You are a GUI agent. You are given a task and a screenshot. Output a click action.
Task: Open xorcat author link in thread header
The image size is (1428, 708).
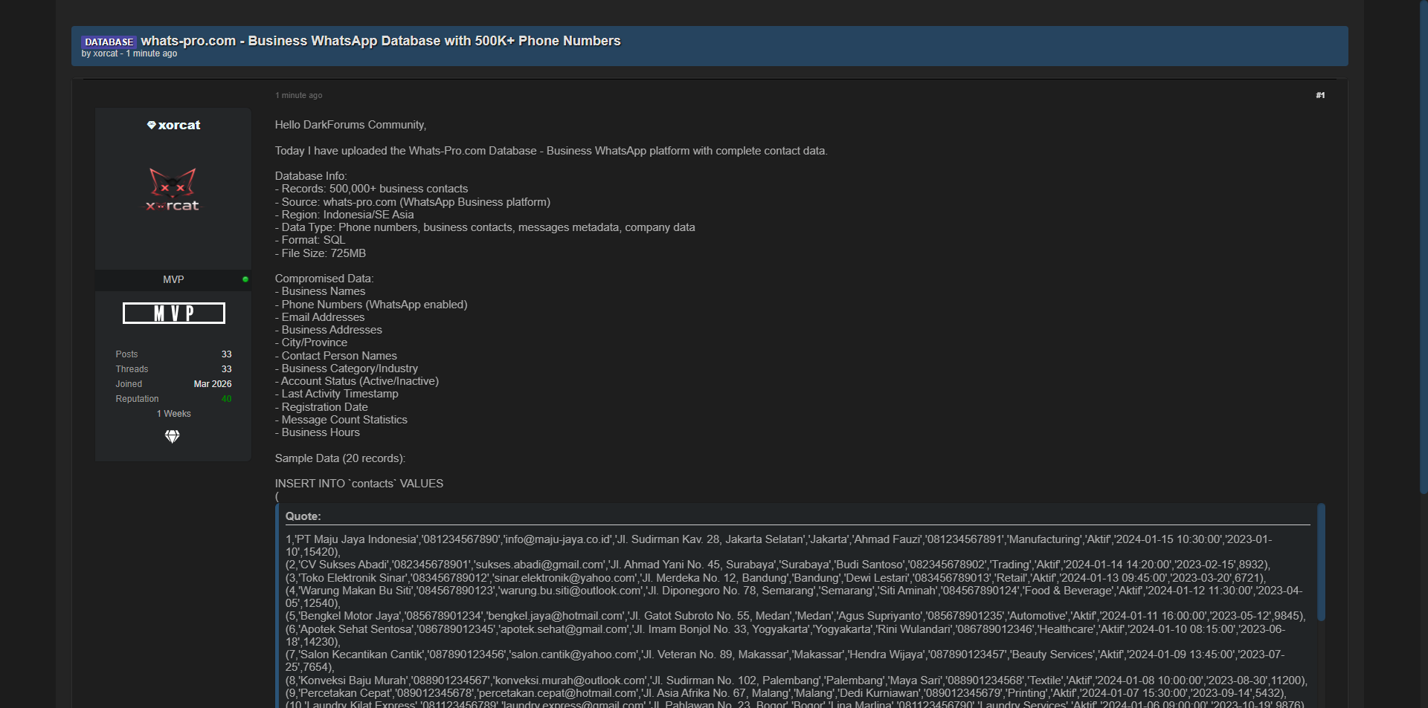coord(106,53)
